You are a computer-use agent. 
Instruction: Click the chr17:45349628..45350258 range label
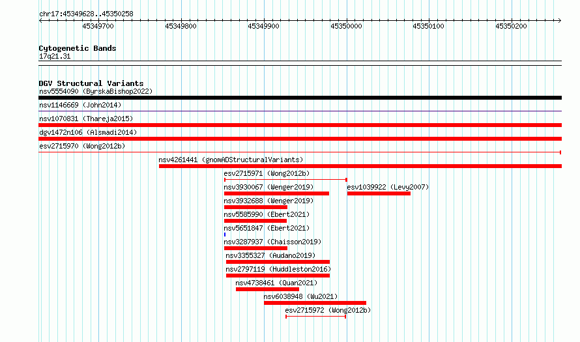[86, 14]
